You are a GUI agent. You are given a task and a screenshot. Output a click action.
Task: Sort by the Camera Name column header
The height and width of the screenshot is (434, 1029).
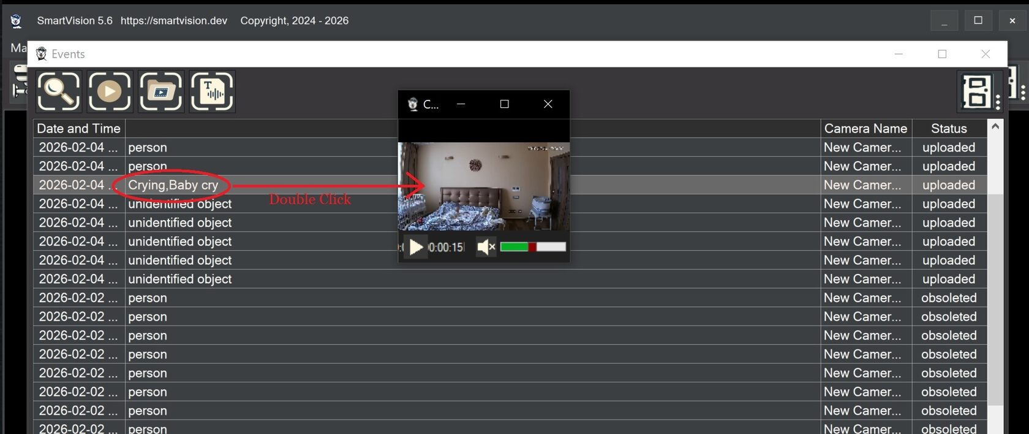click(865, 129)
